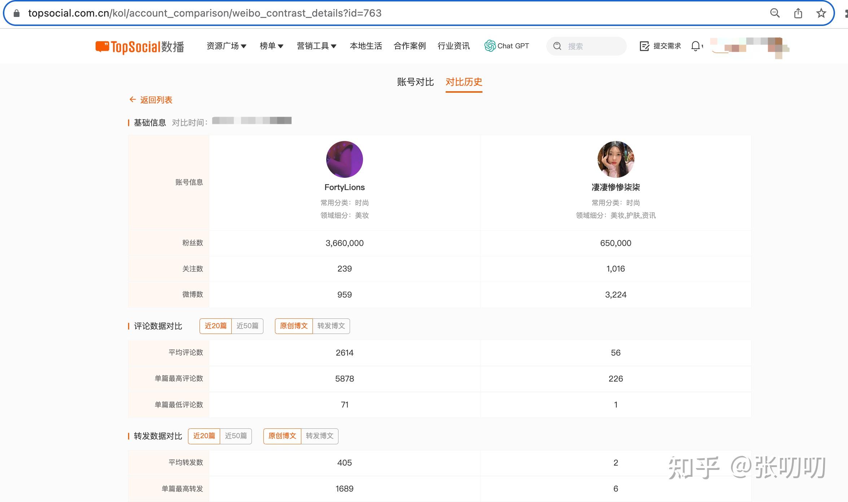
Task: Click the browser share icon
Action: coord(798,13)
